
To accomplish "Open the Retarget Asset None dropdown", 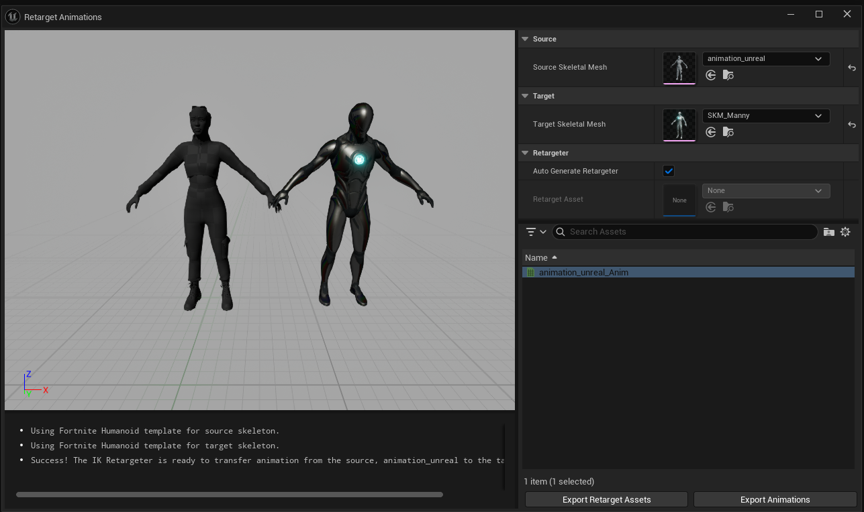I will pos(766,191).
